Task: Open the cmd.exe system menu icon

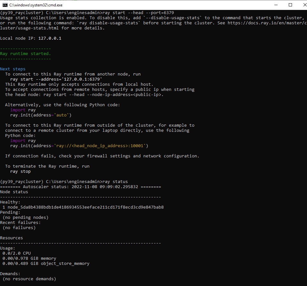Action: (x=5, y=5)
